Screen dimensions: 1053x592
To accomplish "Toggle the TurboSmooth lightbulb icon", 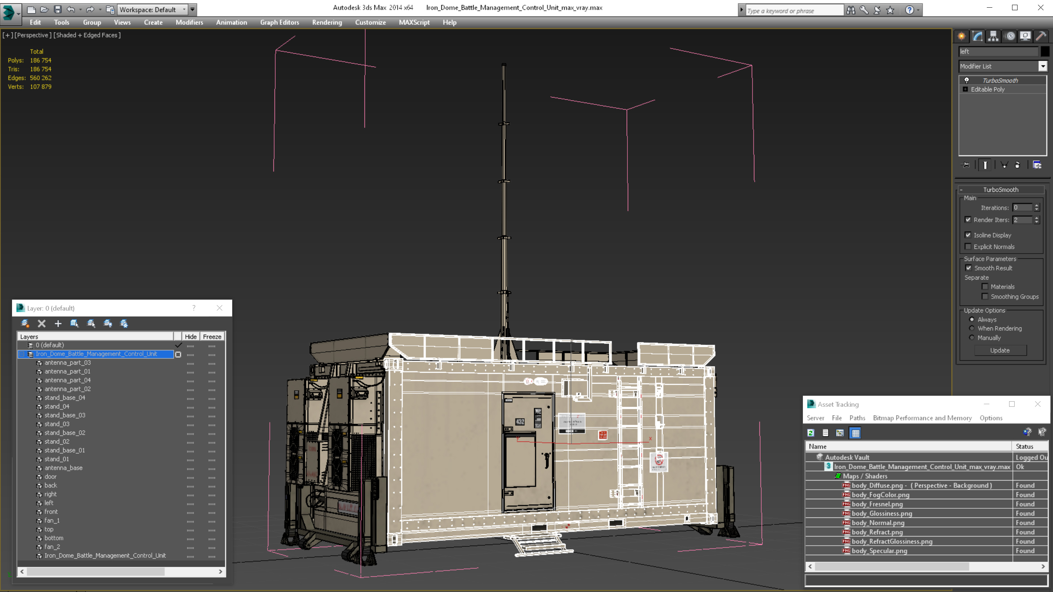I will (967, 80).
